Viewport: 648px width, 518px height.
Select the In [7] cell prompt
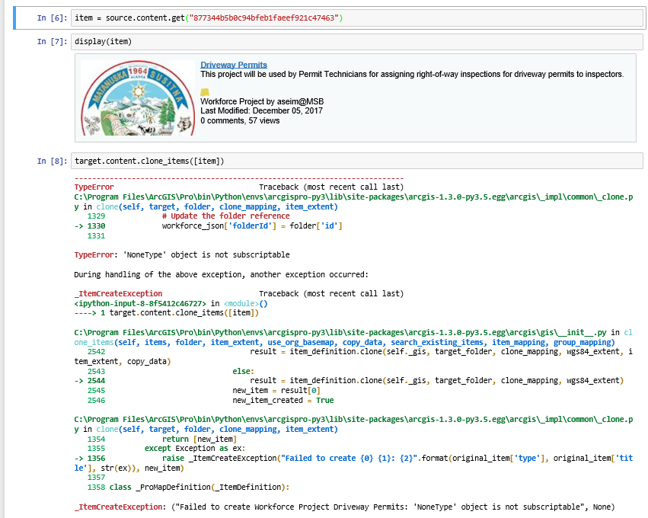pyautogui.click(x=53, y=41)
